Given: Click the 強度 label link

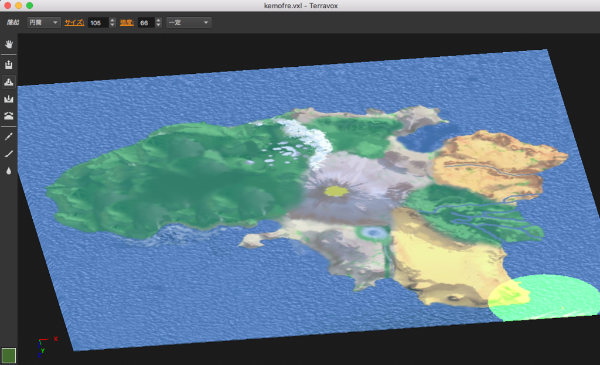Looking at the screenshot, I should pos(127,23).
